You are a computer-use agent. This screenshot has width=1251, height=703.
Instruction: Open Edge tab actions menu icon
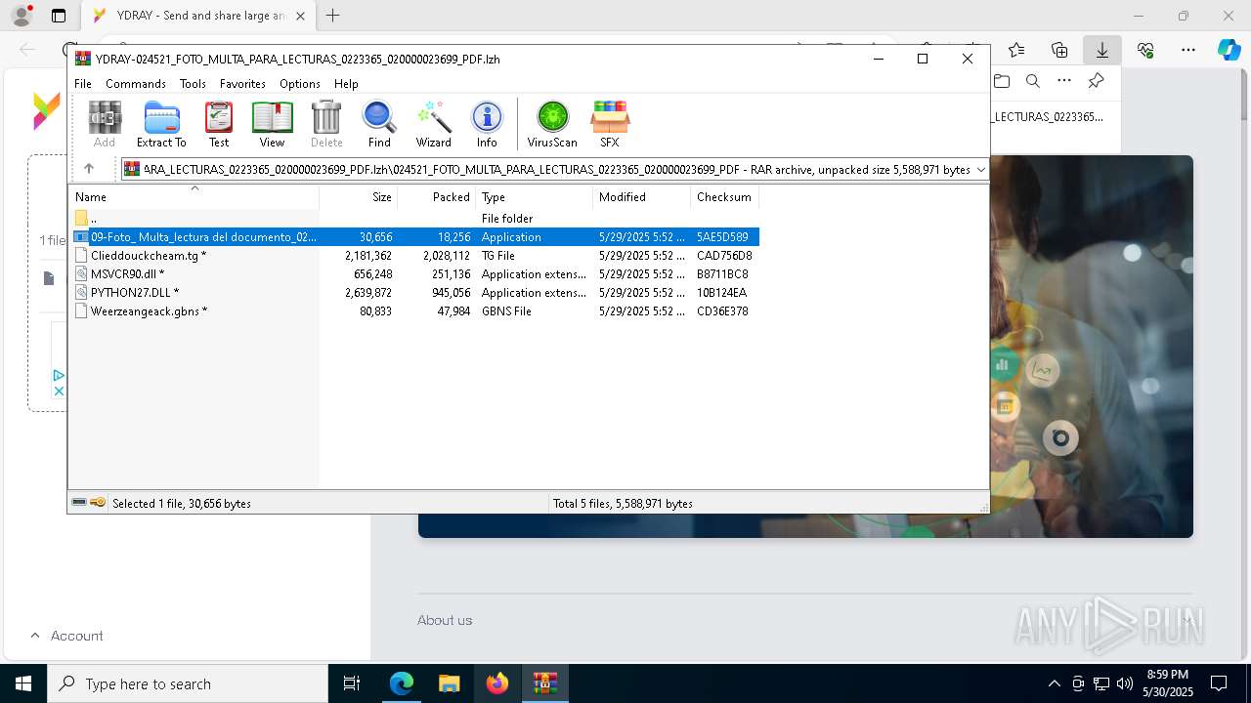(59, 16)
